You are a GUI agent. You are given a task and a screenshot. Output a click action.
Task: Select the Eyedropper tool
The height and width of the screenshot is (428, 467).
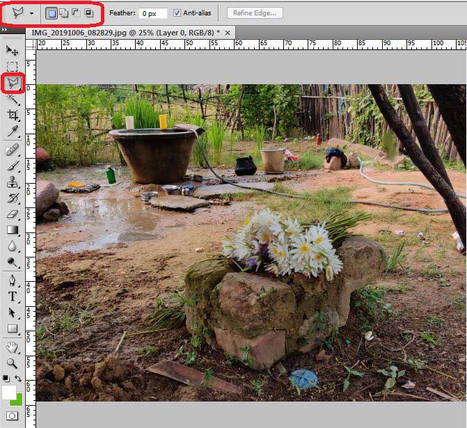tap(13, 131)
